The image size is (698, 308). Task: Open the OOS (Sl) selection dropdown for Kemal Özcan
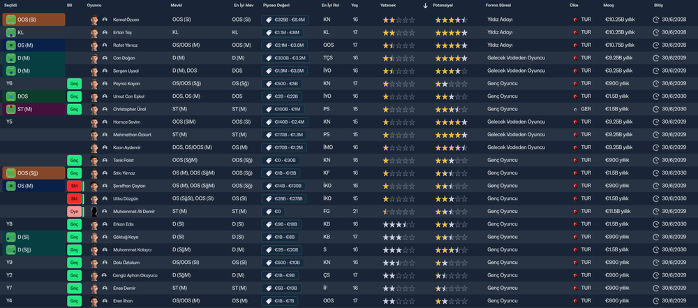(34, 20)
